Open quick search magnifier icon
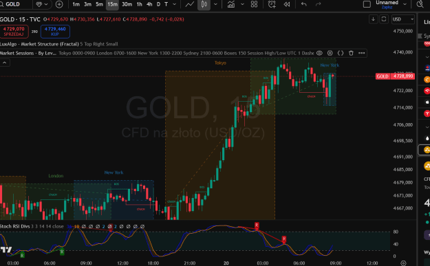 click(x=420, y=4)
